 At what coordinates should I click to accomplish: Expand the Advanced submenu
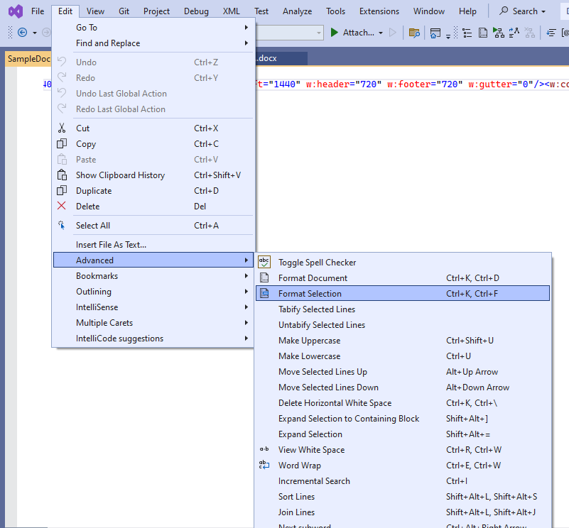[x=95, y=260]
